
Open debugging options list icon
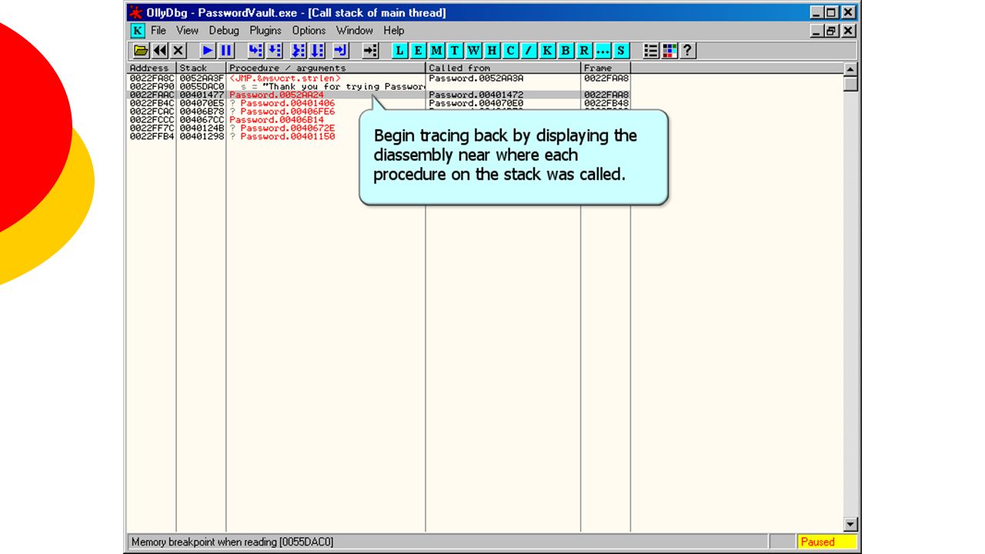coord(651,51)
